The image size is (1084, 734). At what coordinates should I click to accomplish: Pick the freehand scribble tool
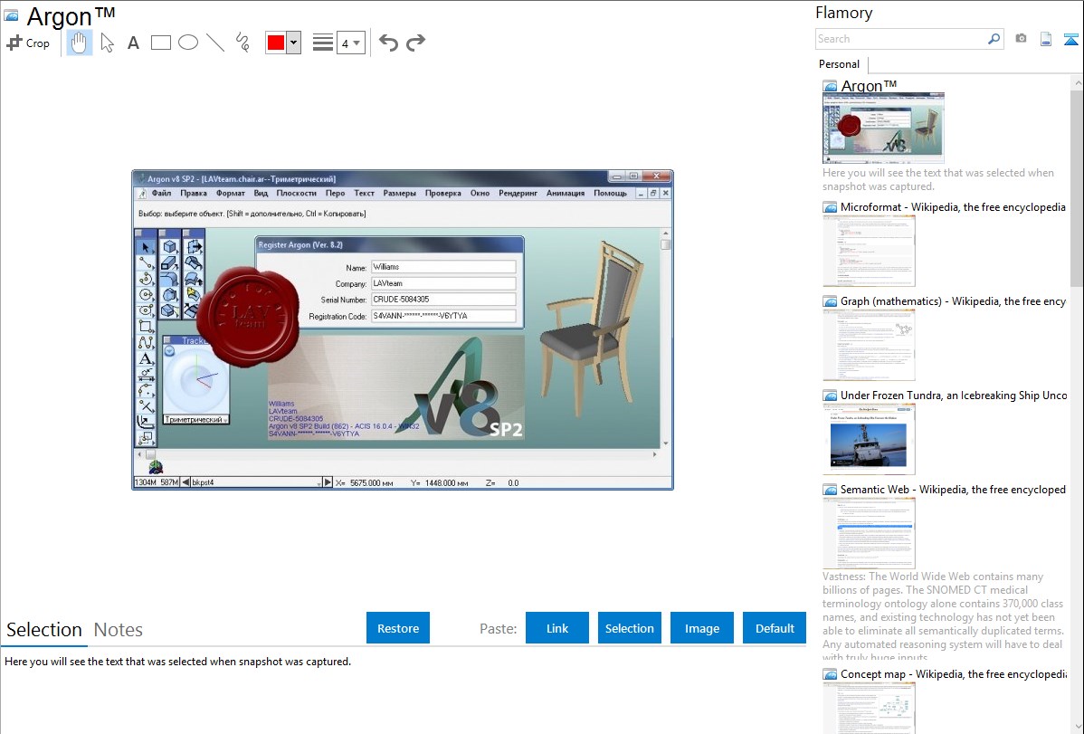pyautogui.click(x=242, y=43)
